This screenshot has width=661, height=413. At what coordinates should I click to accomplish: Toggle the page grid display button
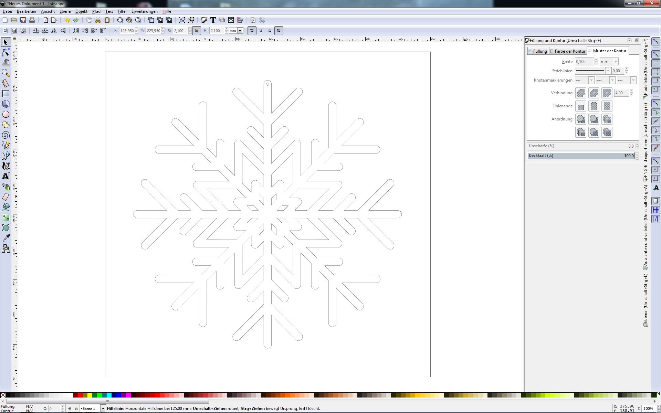pos(656,210)
